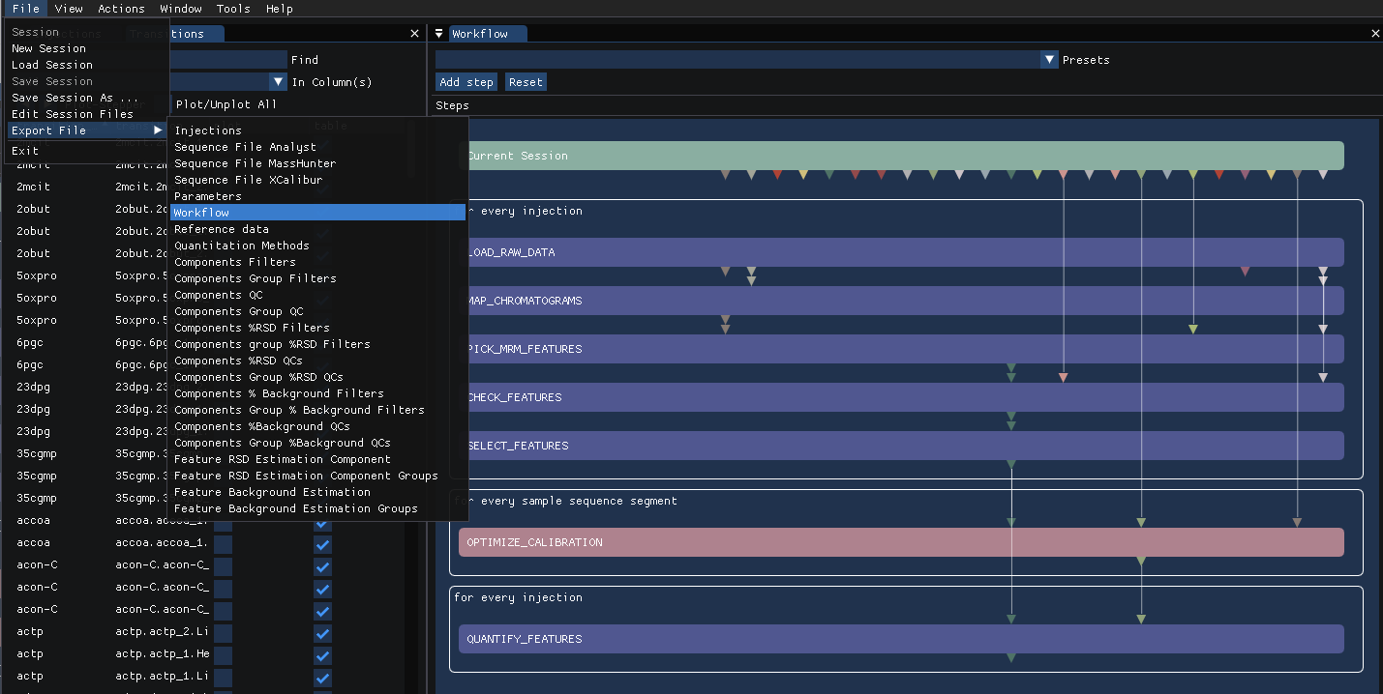Open the Actions menu

[121, 9]
